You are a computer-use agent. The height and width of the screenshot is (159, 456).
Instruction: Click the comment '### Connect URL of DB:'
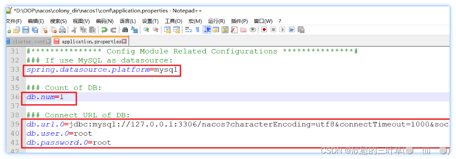pyautogui.click(x=78, y=115)
